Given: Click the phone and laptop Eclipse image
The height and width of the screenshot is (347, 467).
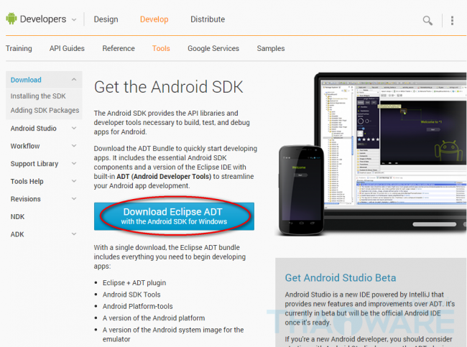Looking at the screenshot, I should (x=371, y=154).
